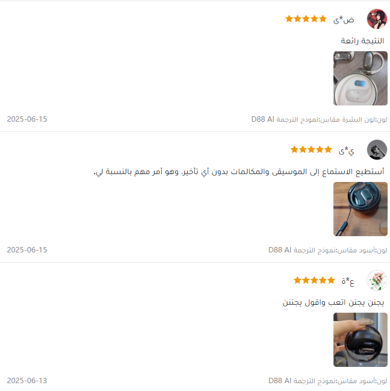Open the hand holding black case review photo

click(x=361, y=340)
